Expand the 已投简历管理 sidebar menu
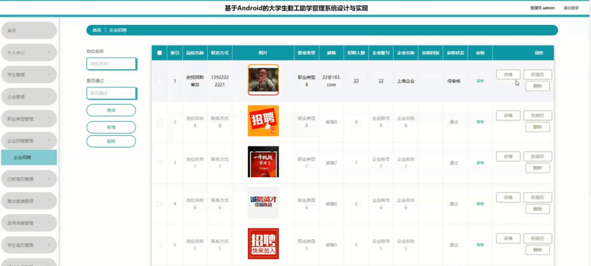 click(x=29, y=179)
